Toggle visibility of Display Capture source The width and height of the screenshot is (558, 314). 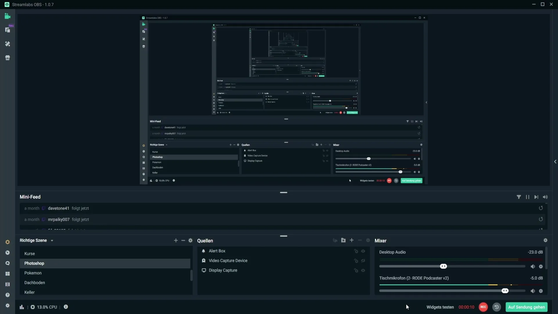pyautogui.click(x=363, y=270)
